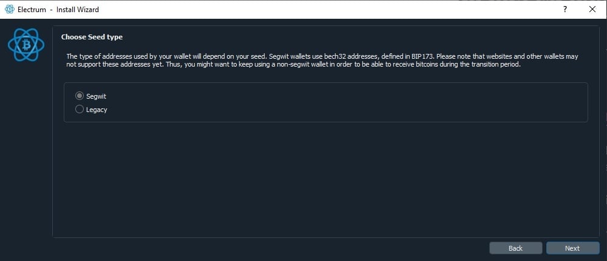Screen dimensions: 607x261
Task: Select the Legacy radio button
Action: pos(80,109)
